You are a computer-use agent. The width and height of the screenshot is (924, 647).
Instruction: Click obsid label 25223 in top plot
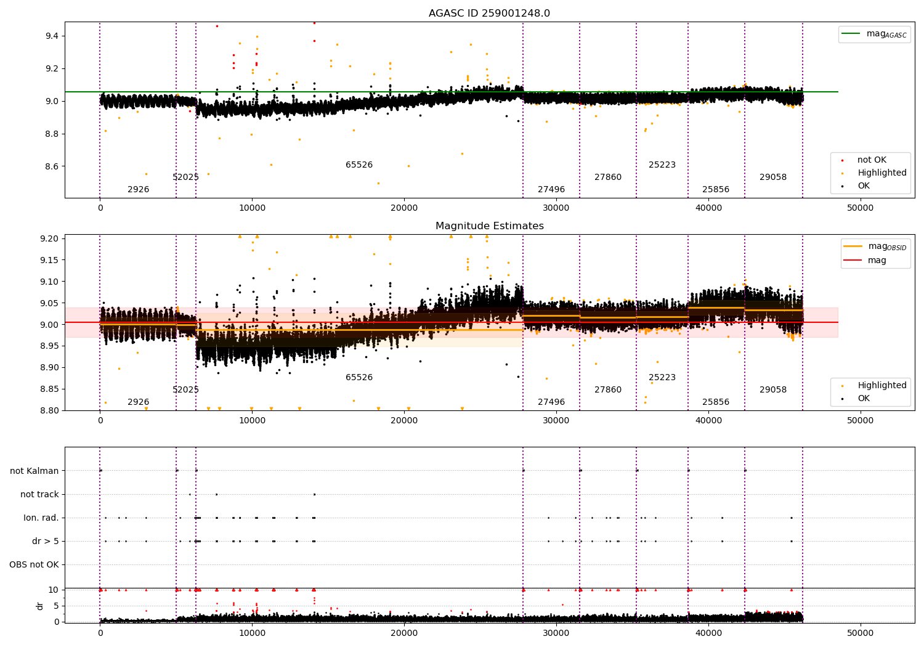click(662, 165)
